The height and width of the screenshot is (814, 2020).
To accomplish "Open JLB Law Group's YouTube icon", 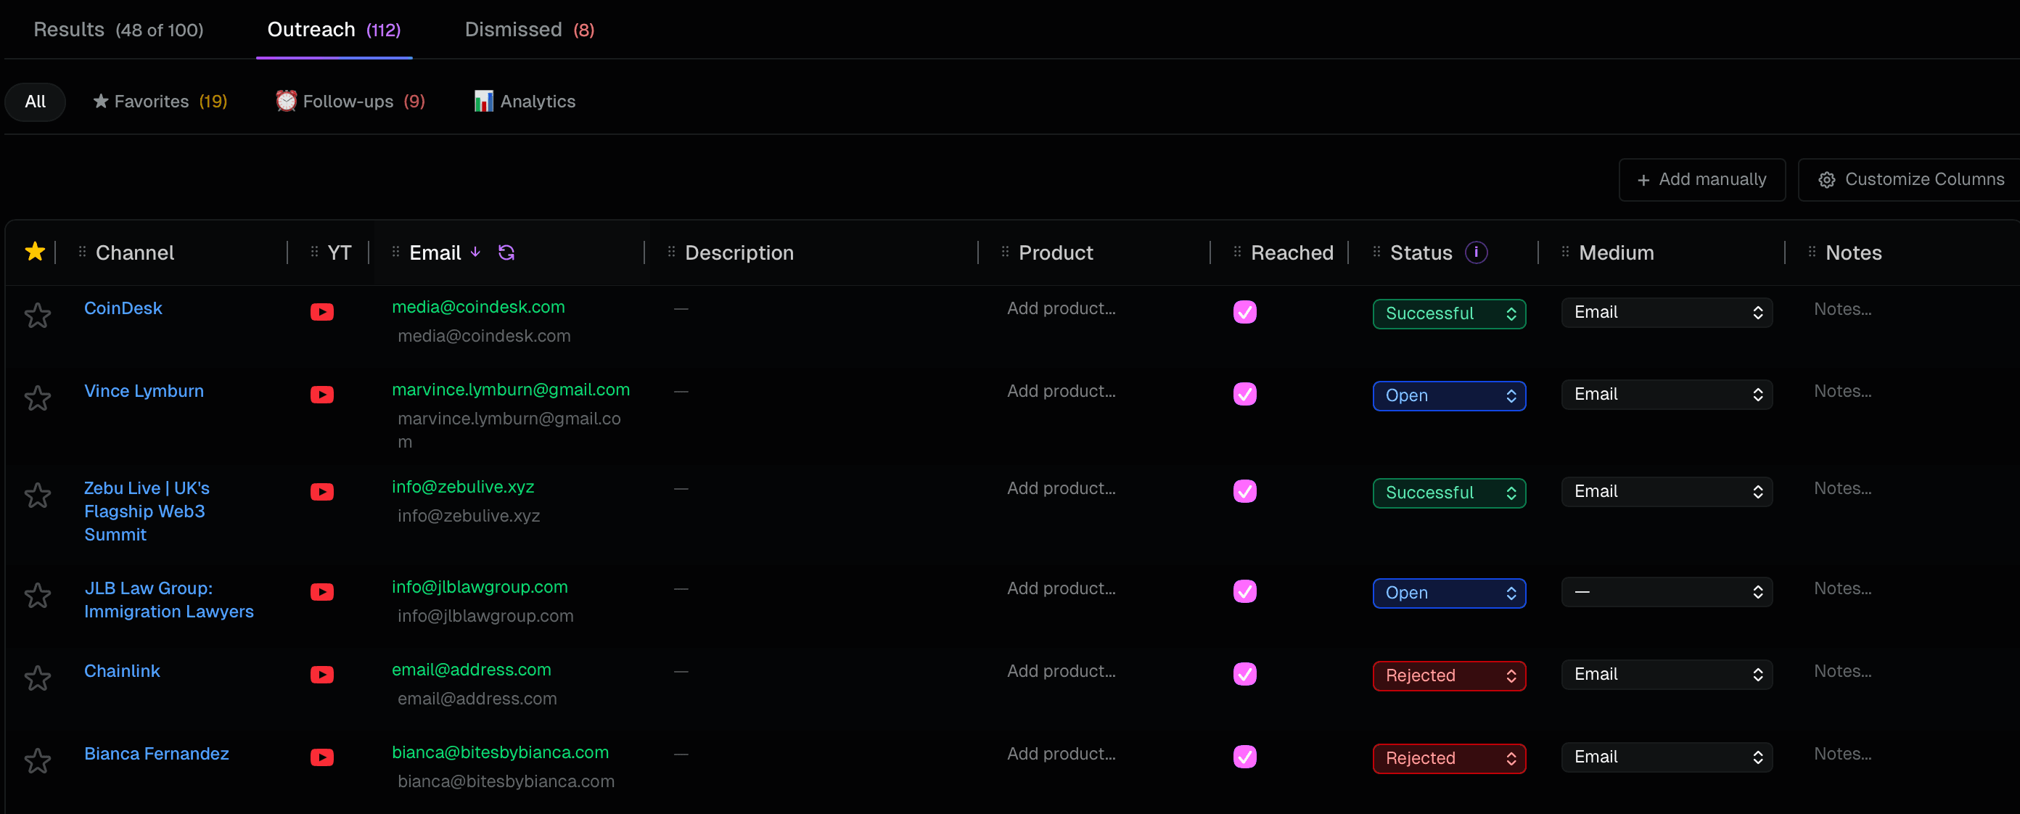I will click(321, 592).
